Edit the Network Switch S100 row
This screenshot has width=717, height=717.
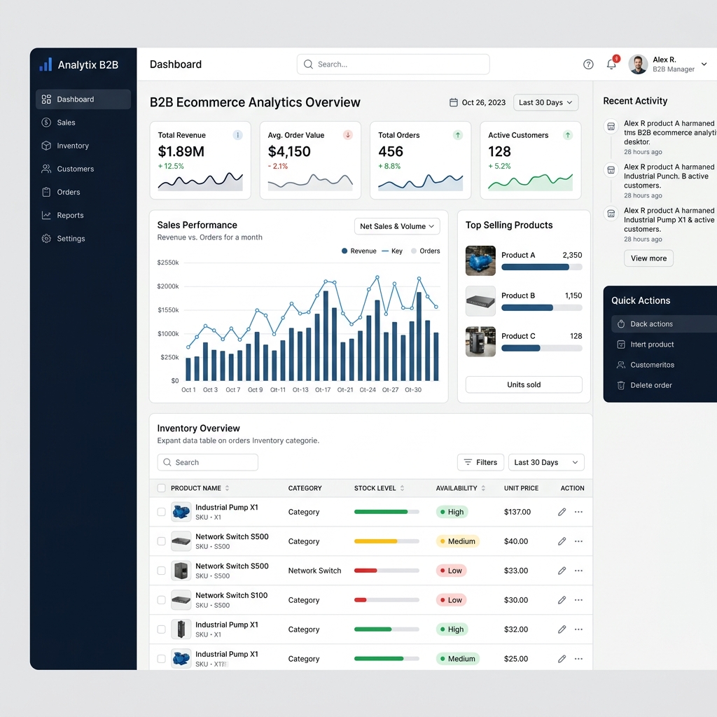562,600
